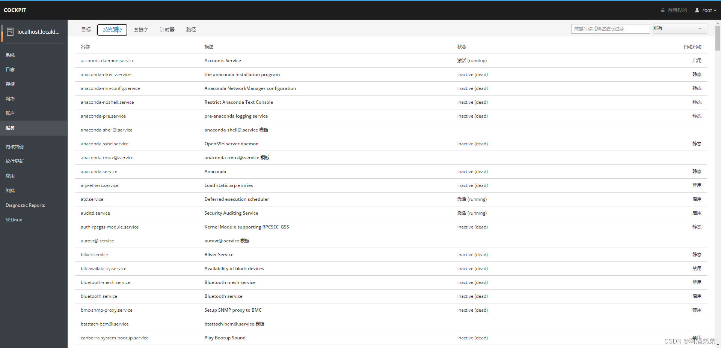Open blivet.service entry

[391, 255]
